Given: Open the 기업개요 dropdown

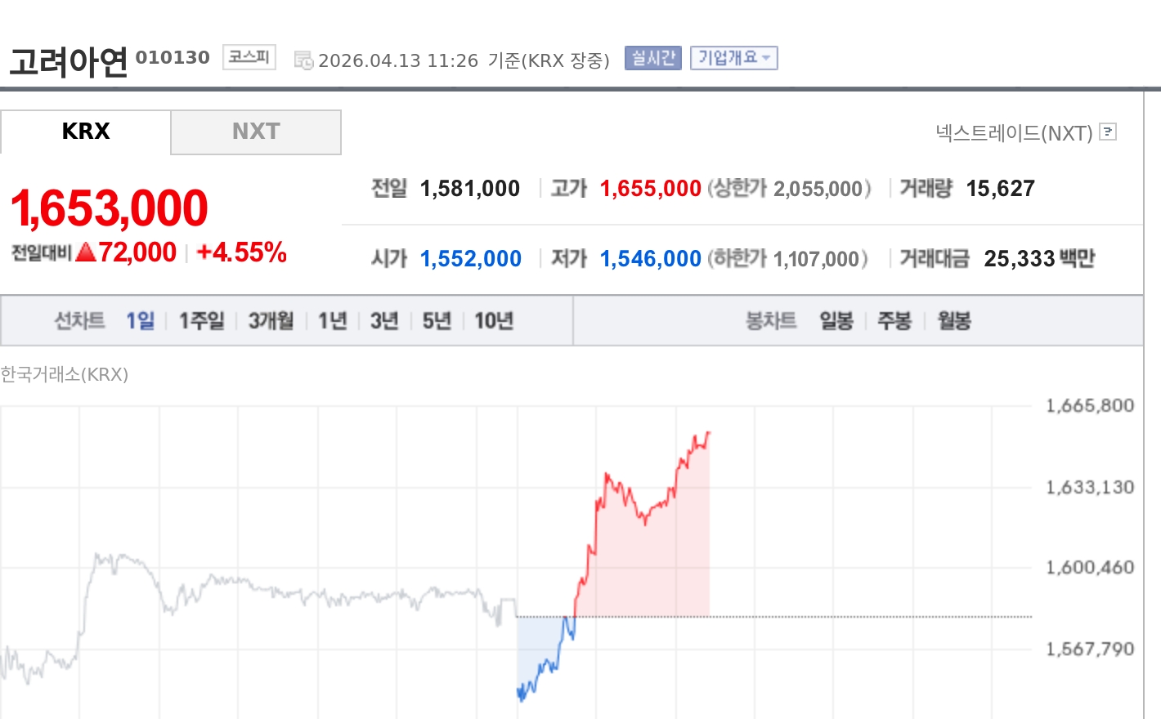Looking at the screenshot, I should (733, 58).
